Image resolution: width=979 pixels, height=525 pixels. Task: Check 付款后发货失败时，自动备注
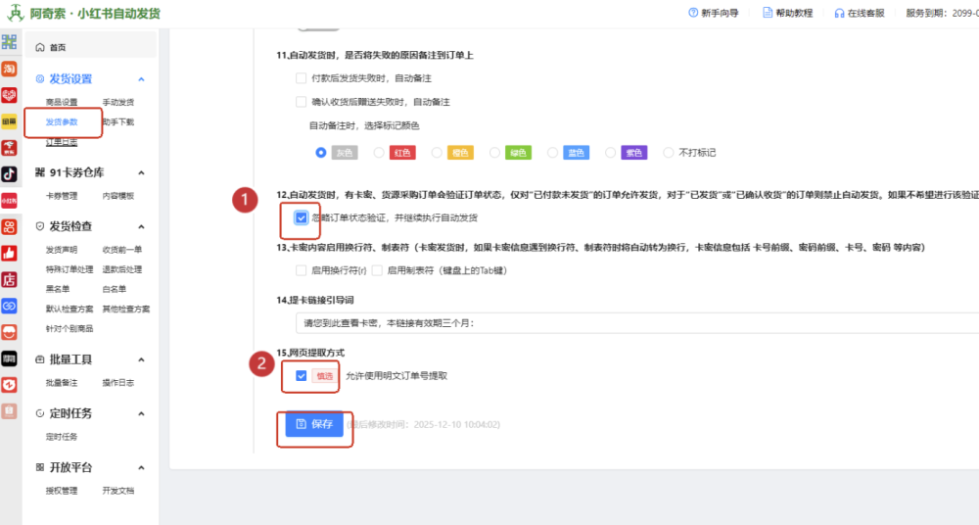tap(301, 78)
